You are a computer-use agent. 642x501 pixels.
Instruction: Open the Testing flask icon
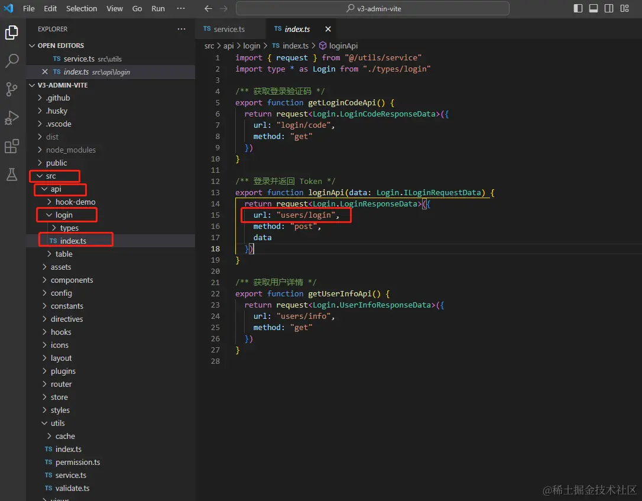click(x=11, y=174)
